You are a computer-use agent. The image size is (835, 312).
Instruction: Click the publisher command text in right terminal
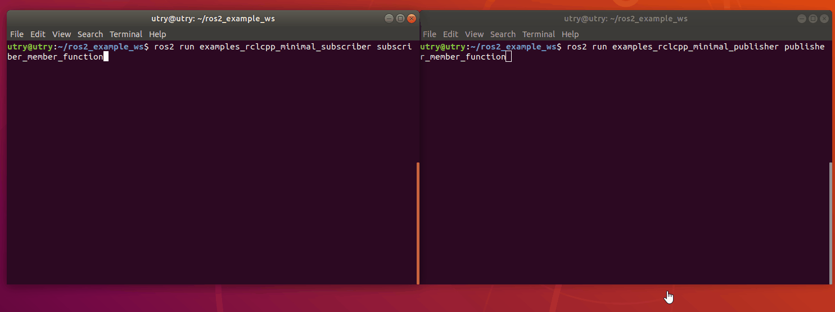coord(696,47)
